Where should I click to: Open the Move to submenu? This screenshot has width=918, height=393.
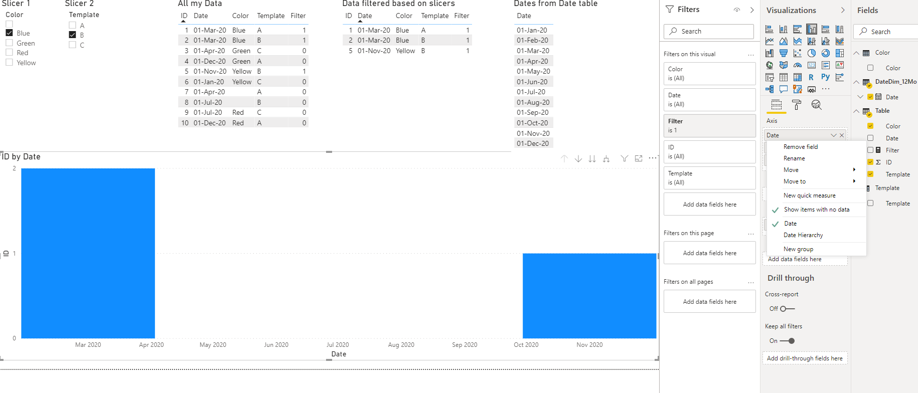tap(816, 181)
